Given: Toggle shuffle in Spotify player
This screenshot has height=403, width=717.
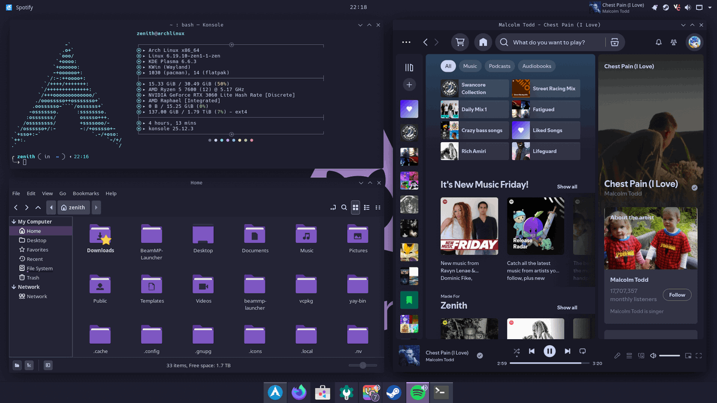Looking at the screenshot, I should (516, 351).
